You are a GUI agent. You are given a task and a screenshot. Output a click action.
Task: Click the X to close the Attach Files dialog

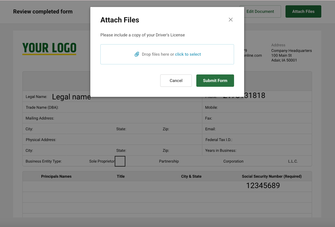[x=230, y=19]
